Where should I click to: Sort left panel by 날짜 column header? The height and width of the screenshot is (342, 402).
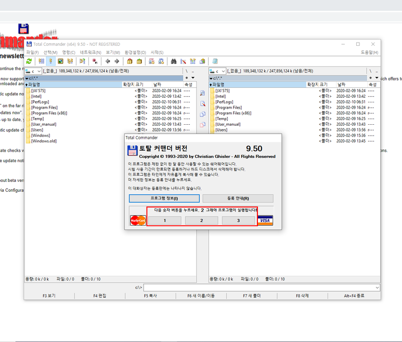[x=167, y=85]
